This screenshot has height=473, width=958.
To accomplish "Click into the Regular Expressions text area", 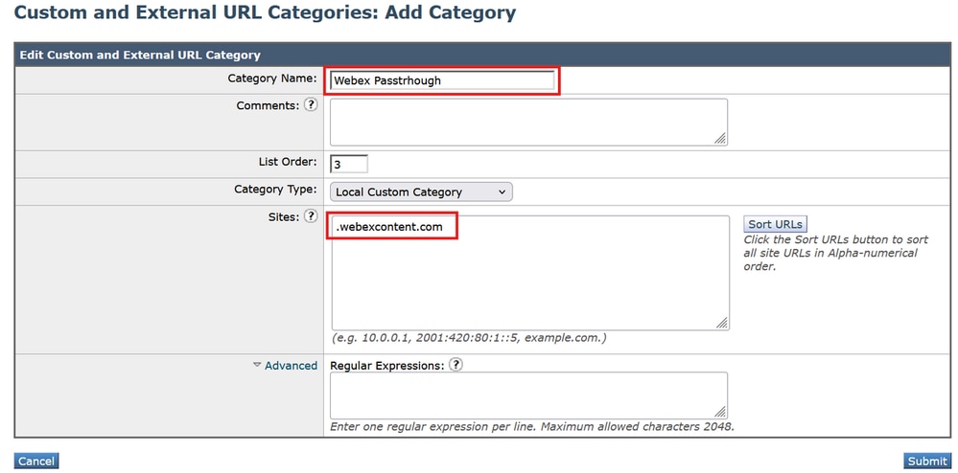I will tap(527, 394).
